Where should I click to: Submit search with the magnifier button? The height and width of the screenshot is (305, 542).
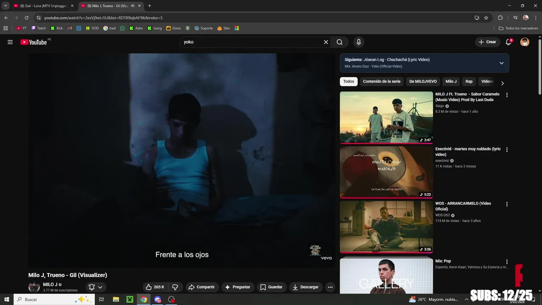(x=340, y=42)
